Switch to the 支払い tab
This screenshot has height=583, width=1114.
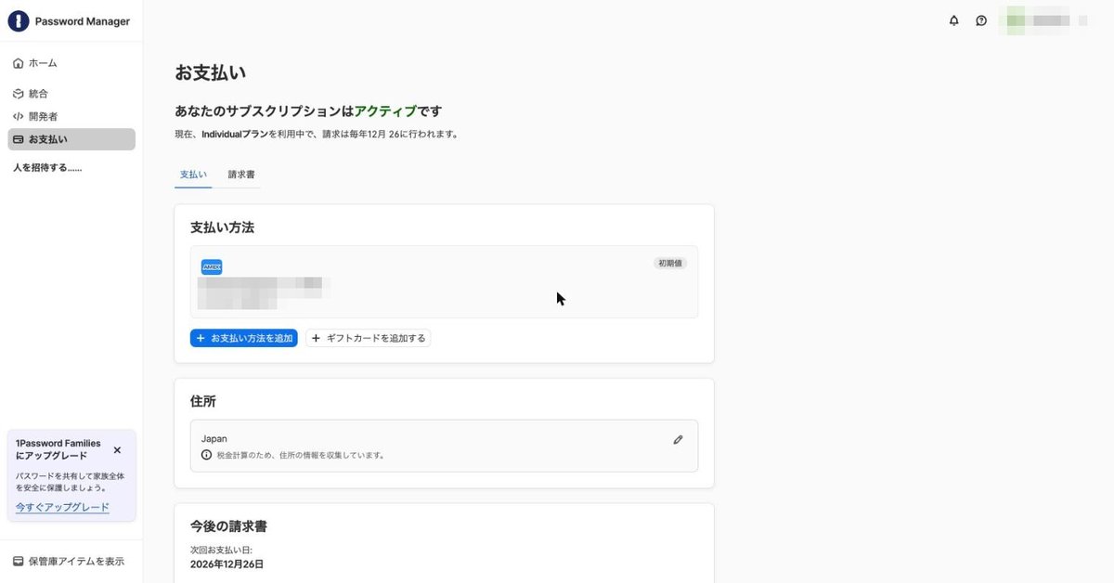click(x=193, y=175)
